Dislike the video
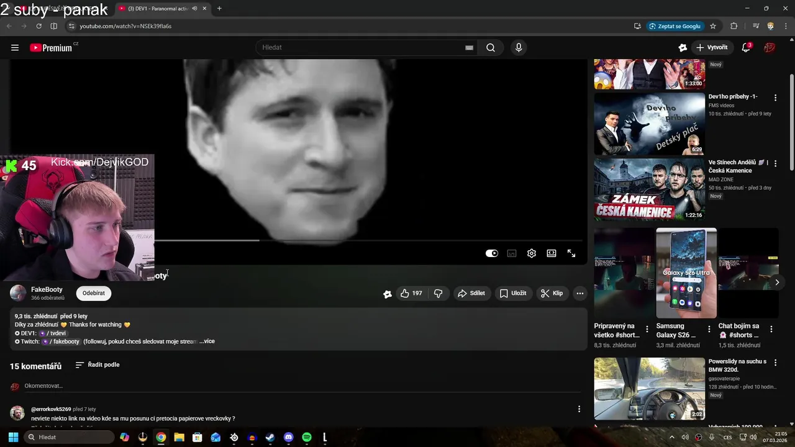 438,293
